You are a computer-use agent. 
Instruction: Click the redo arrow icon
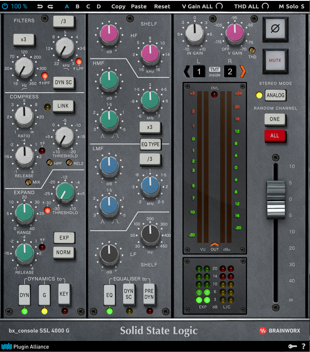(x=50, y=6)
